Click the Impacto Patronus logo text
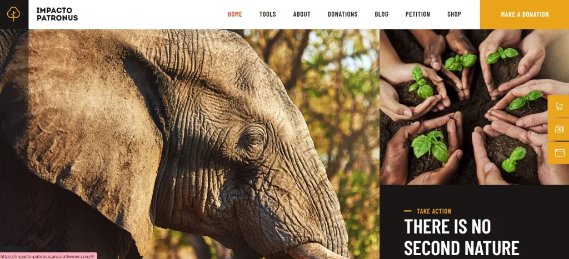This screenshot has height=259, width=569. click(x=57, y=14)
